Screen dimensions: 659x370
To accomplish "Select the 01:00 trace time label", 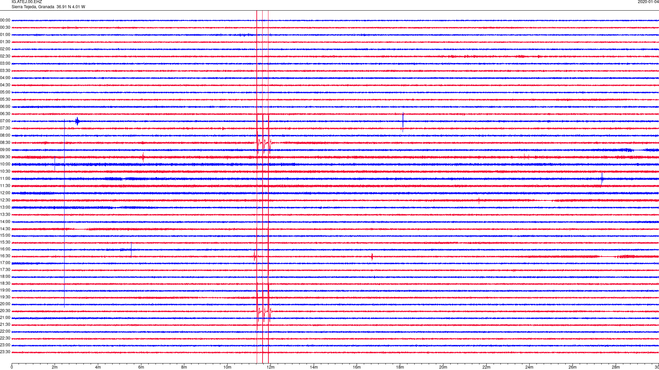I will [x=5, y=35].
